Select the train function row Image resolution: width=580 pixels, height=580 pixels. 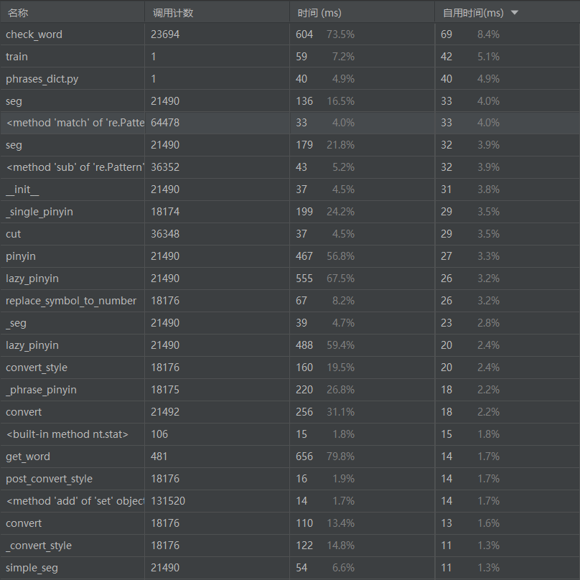point(17,57)
